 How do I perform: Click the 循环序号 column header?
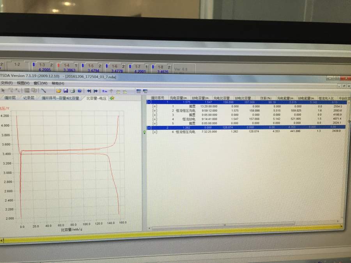[158, 98]
